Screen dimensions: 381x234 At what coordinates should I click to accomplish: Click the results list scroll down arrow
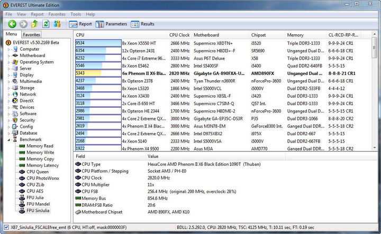(375, 147)
